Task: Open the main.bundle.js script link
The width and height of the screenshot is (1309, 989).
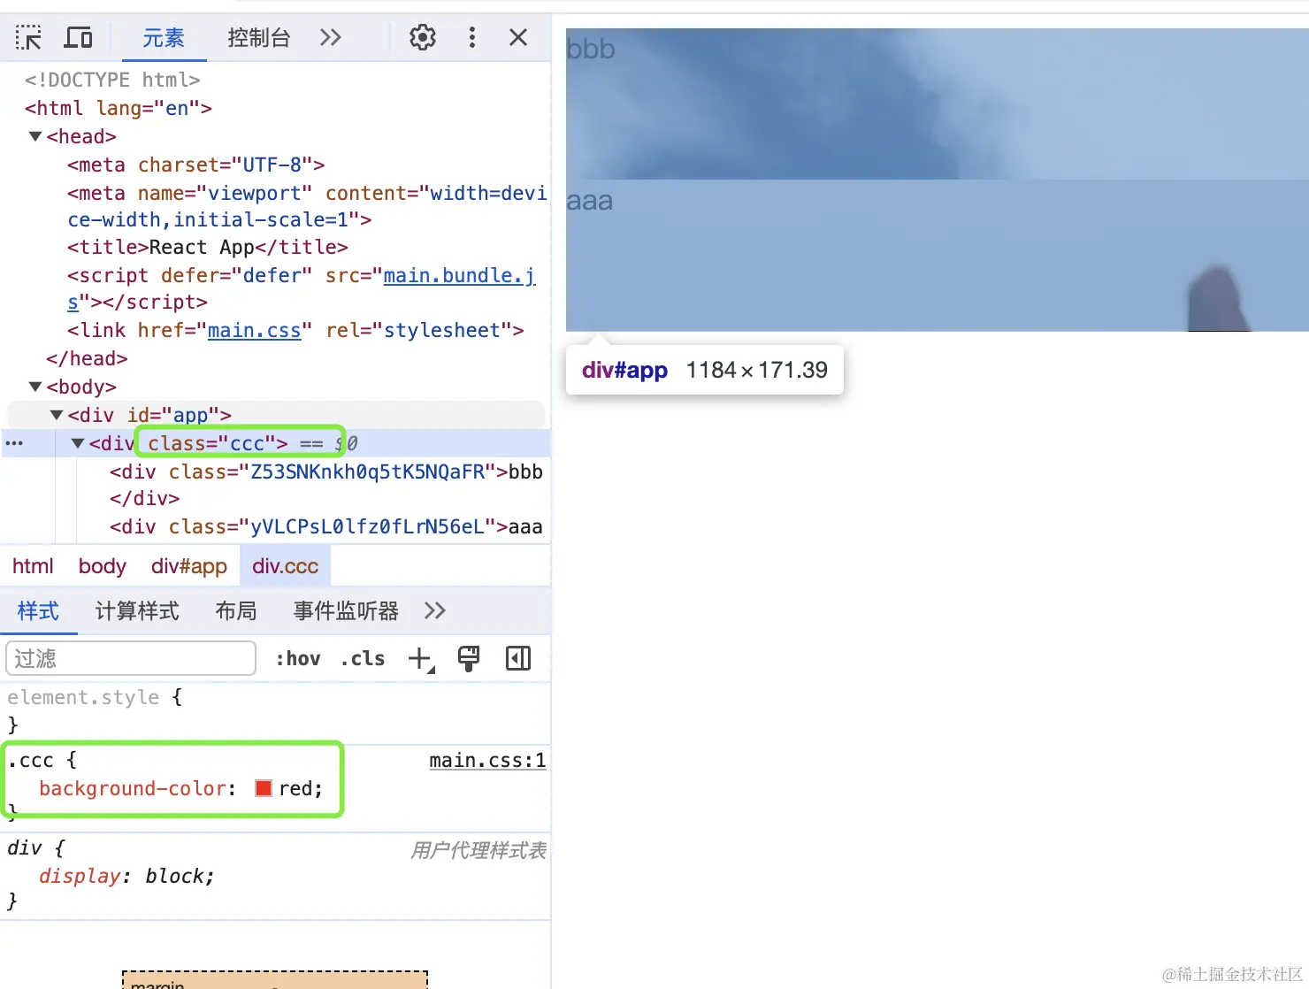Action: (x=459, y=275)
